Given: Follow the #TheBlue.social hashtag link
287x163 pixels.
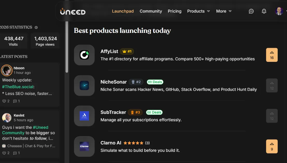Looking at the screenshot, I should [x=18, y=87].
